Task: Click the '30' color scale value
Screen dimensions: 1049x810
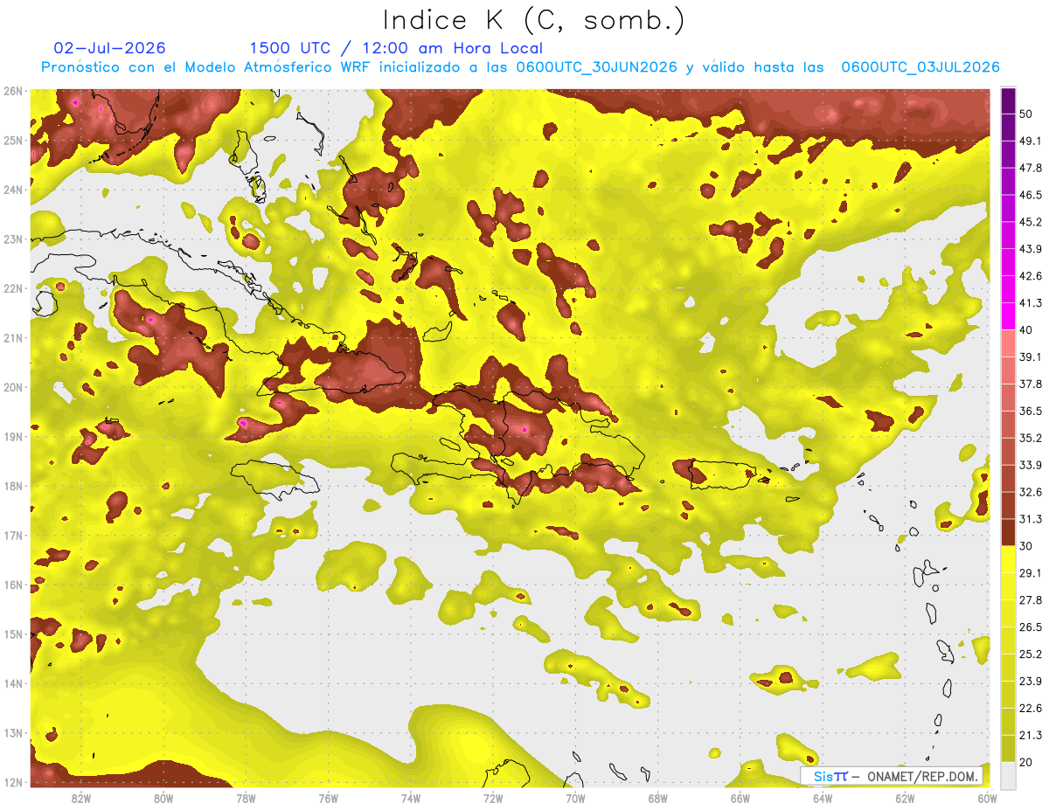Action: (1027, 546)
